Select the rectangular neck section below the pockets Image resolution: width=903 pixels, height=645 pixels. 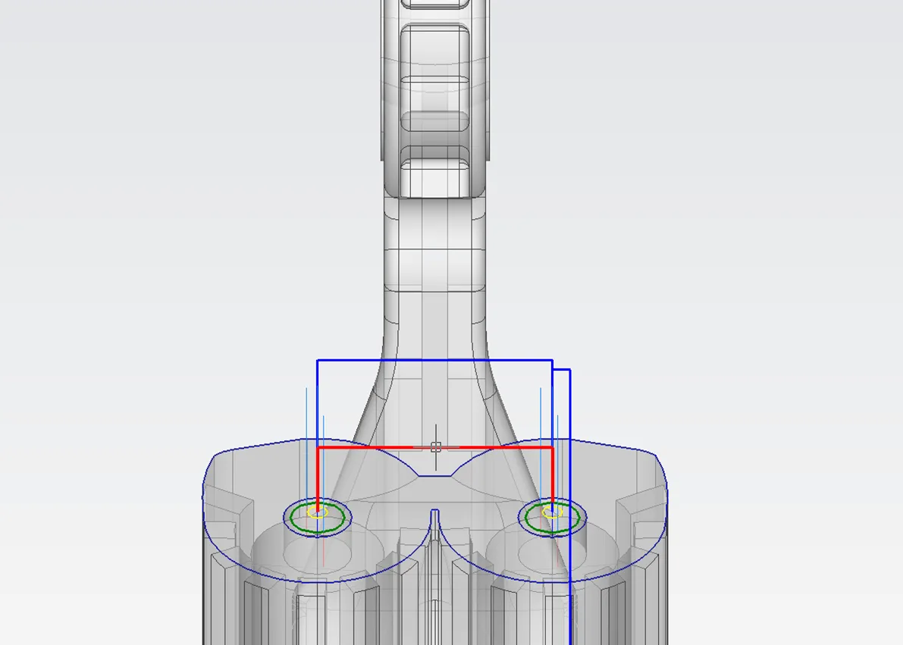tap(434, 243)
